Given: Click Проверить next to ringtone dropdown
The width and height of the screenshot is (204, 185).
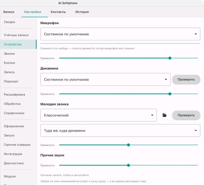Looking at the screenshot, I should click(186, 115).
